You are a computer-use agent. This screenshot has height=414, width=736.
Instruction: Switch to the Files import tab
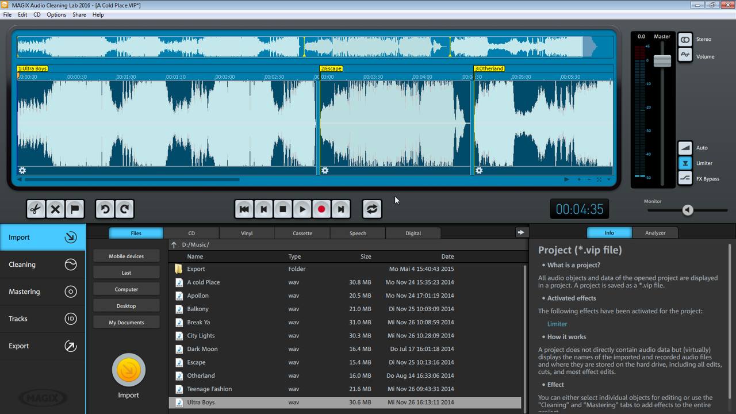[x=136, y=233]
